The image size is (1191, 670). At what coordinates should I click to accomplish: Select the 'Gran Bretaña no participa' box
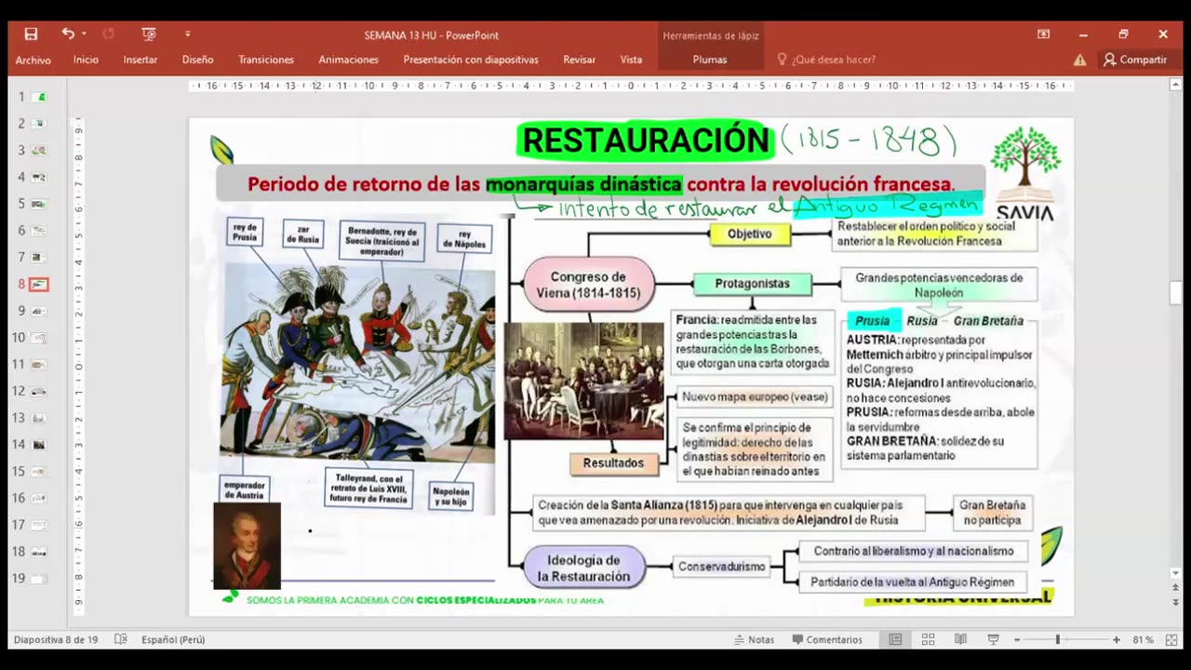(x=992, y=513)
